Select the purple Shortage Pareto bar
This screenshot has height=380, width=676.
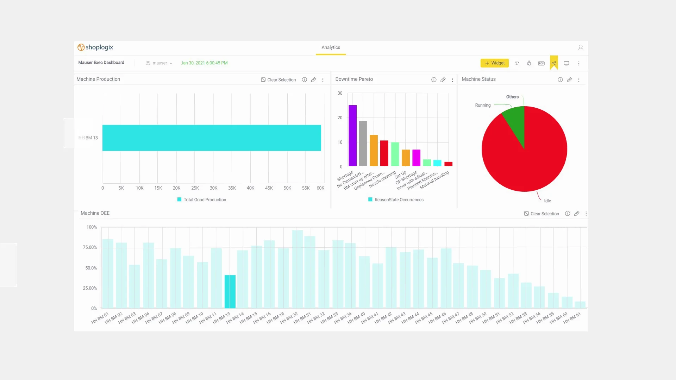tap(352, 135)
